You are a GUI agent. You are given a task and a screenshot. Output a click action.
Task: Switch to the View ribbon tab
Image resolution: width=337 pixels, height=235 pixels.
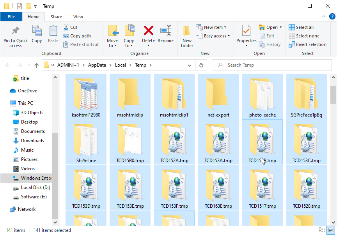click(78, 17)
